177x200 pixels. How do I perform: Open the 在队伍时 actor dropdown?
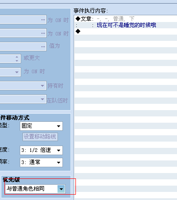23,99
